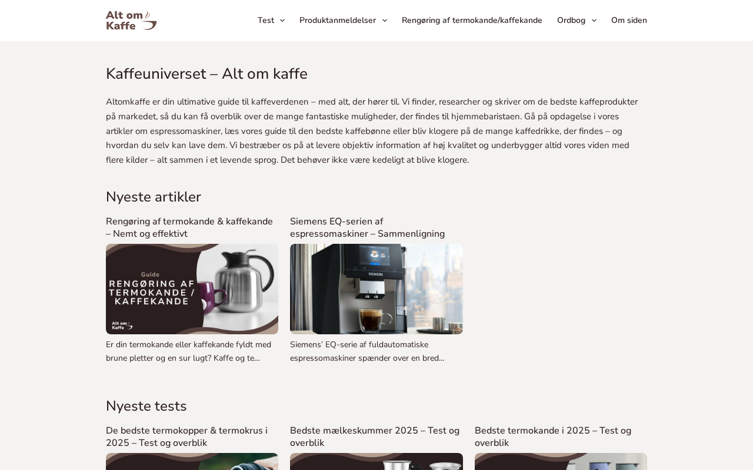This screenshot has height=470, width=753.
Task: Click the mælkeskummer test image
Action: [x=376, y=462]
